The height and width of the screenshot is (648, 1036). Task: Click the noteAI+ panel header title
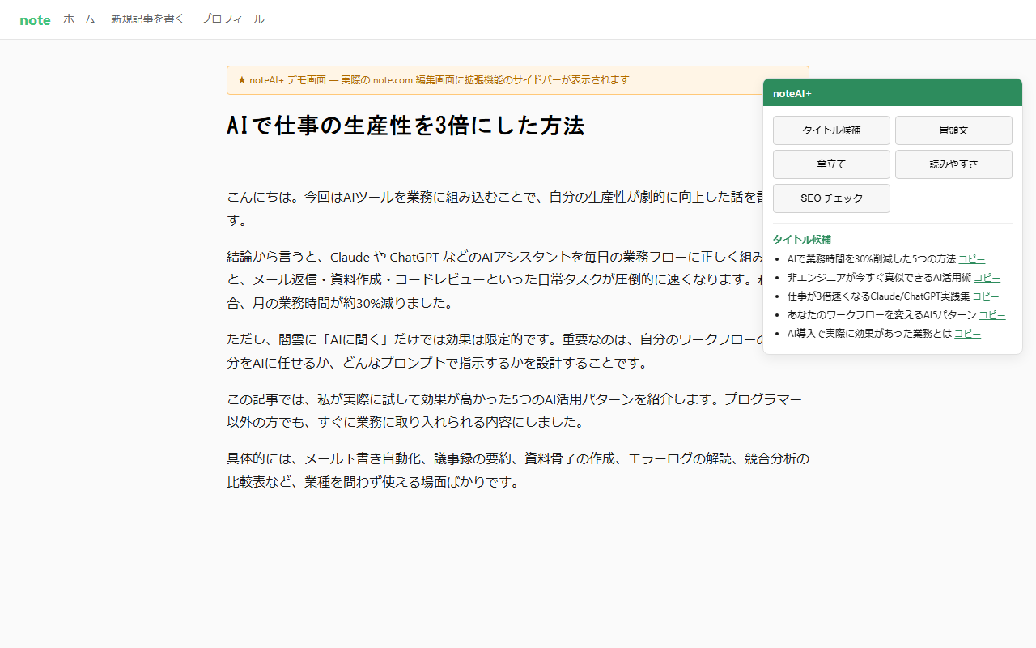click(792, 93)
